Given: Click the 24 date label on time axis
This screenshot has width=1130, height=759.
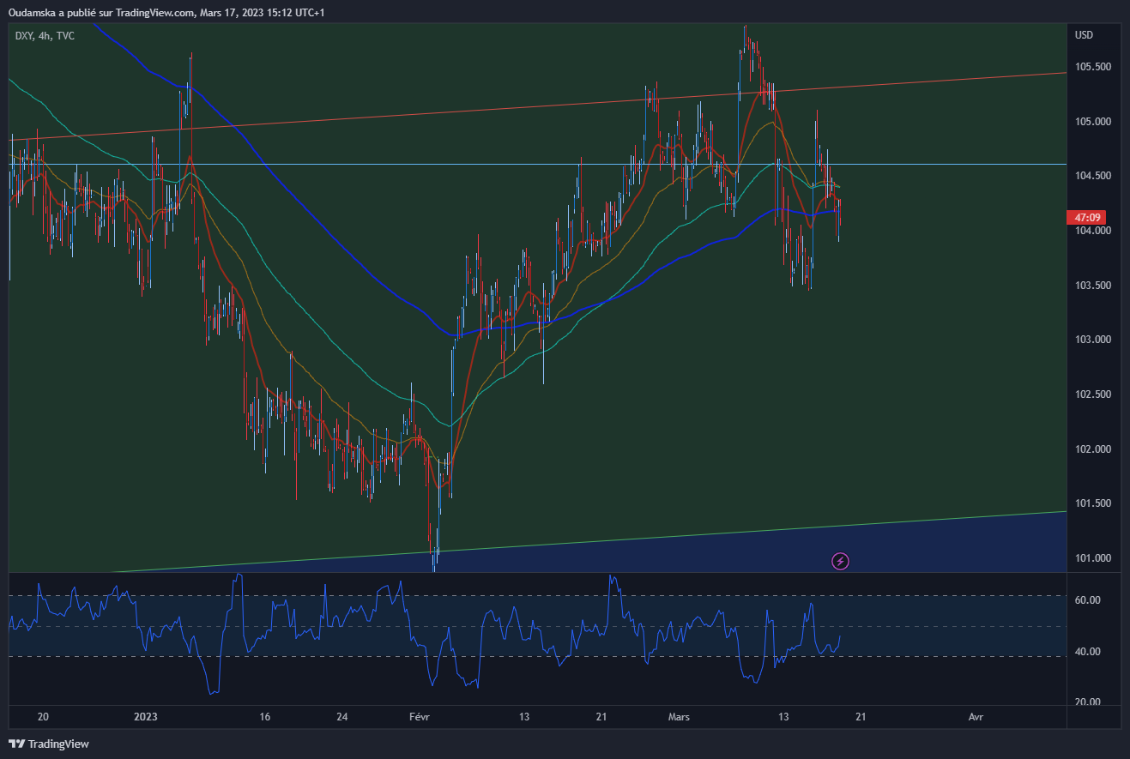Looking at the screenshot, I should click(342, 716).
